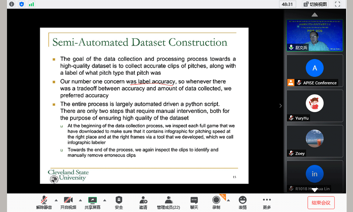Open the 聊天 chat panel
The image size is (353, 212).
194,202
